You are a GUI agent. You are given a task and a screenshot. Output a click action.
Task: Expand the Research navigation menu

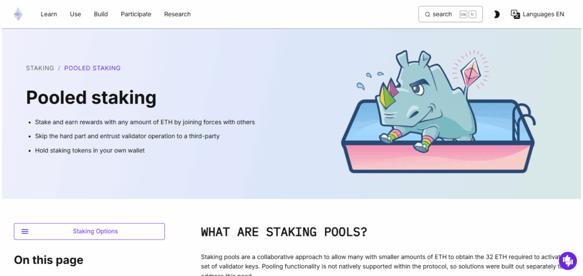click(178, 14)
